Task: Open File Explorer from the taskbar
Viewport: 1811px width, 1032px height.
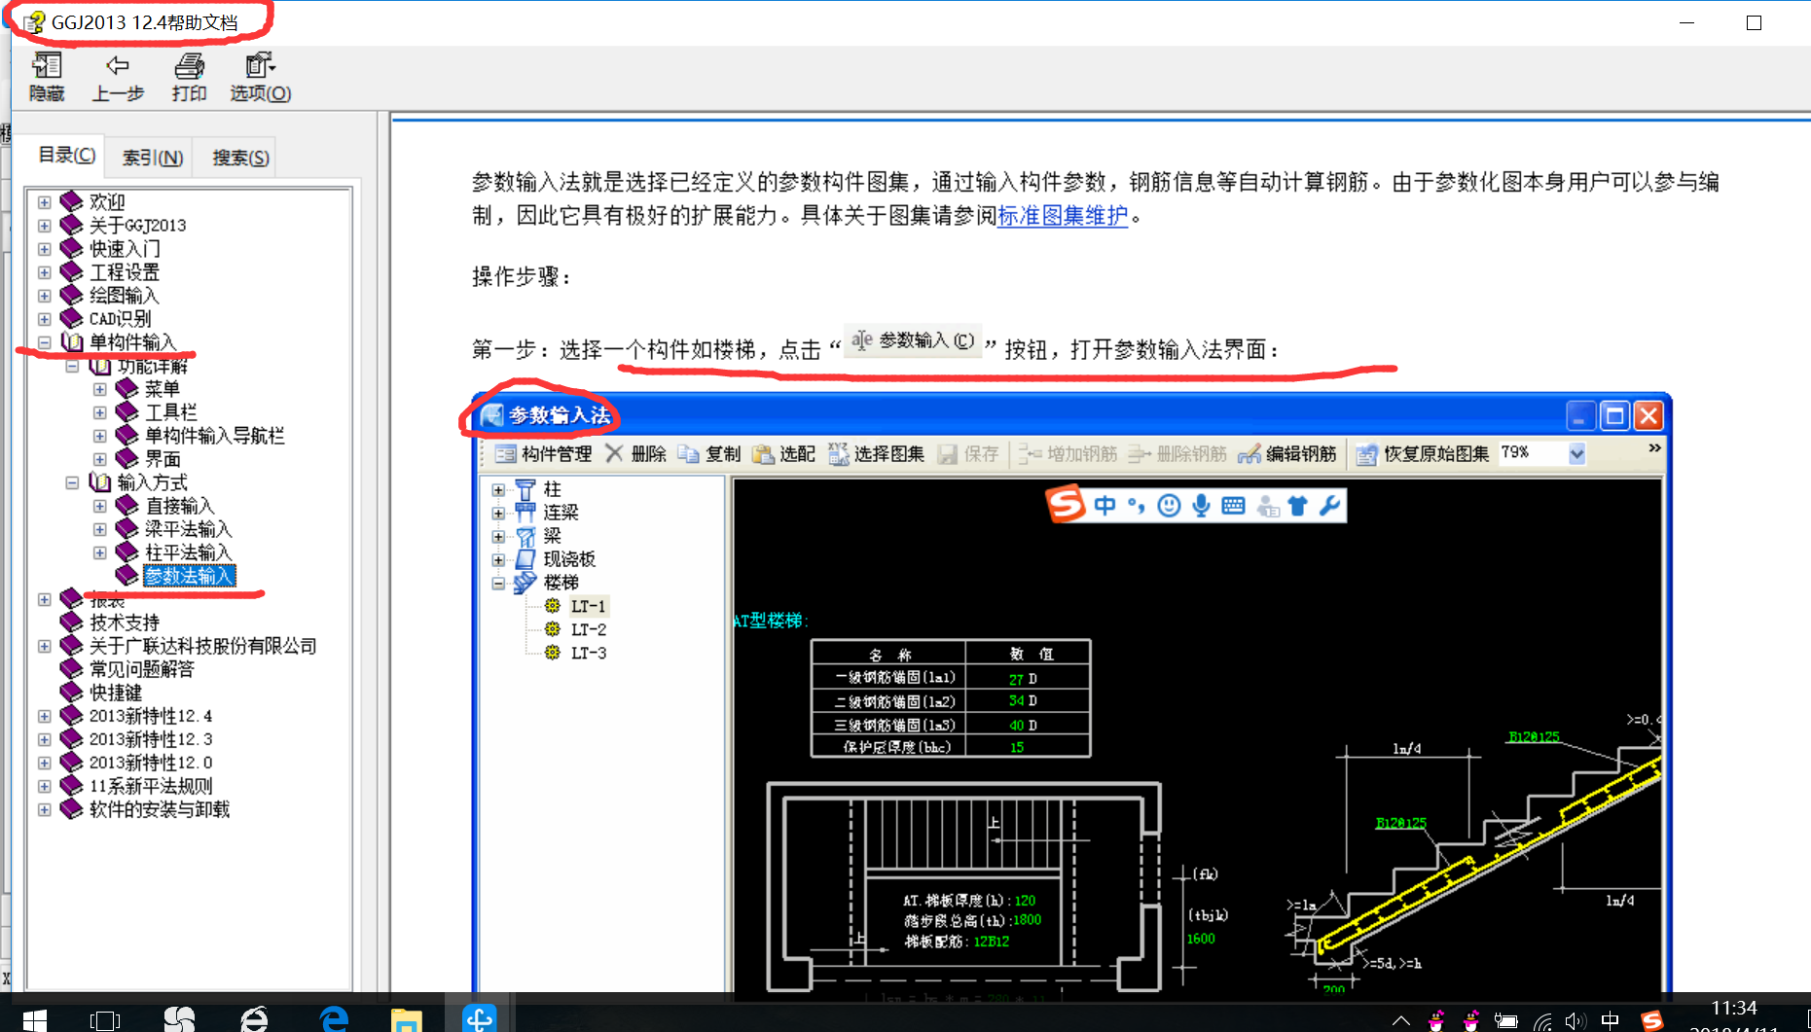Action: 406,1019
